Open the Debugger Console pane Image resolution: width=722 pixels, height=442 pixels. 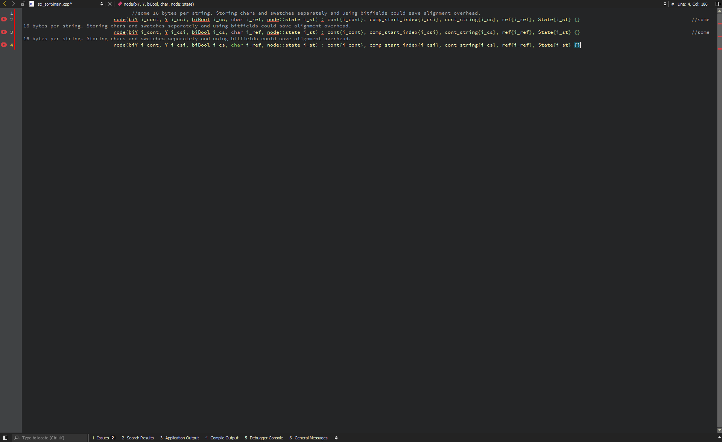point(264,438)
